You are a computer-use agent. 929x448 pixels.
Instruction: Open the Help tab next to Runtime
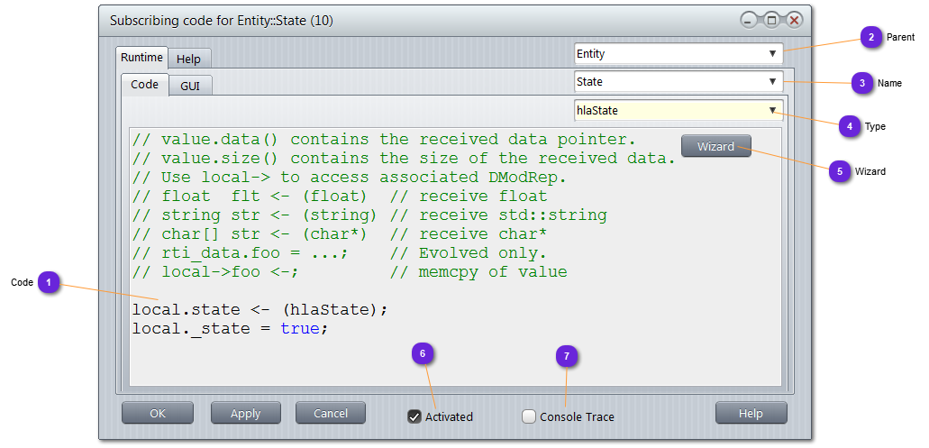tap(188, 59)
